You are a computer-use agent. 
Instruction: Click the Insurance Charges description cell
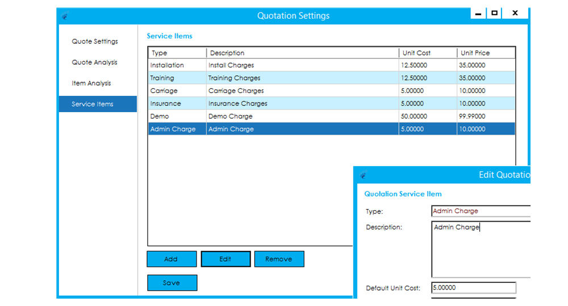(303, 103)
